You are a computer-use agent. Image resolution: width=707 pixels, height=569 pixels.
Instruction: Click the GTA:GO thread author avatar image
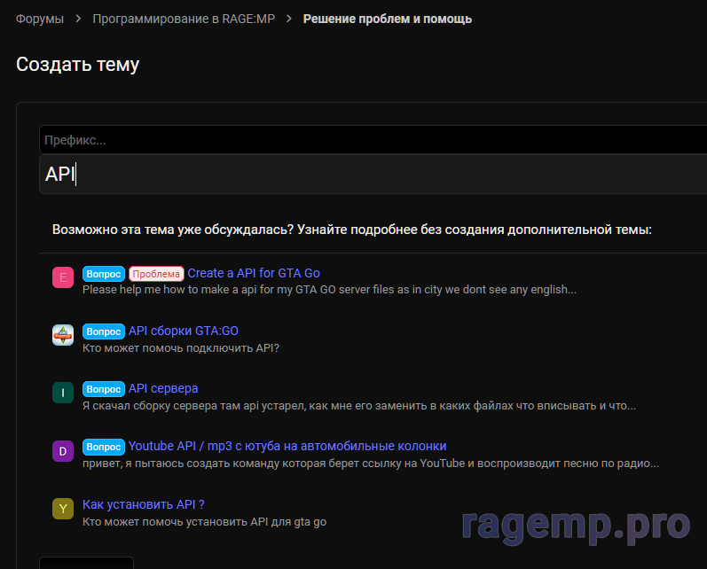pyautogui.click(x=63, y=335)
